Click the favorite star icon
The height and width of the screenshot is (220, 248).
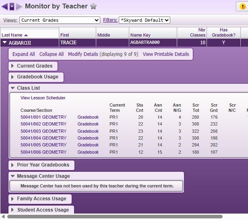pyautogui.click(x=93, y=6)
